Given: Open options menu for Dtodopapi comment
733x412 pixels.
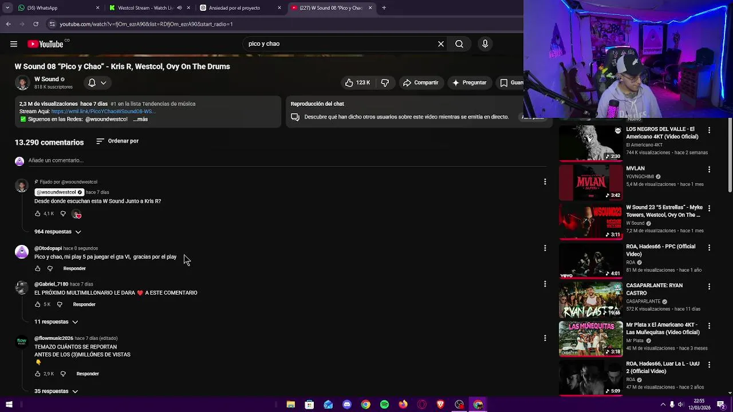Looking at the screenshot, I should point(545,248).
